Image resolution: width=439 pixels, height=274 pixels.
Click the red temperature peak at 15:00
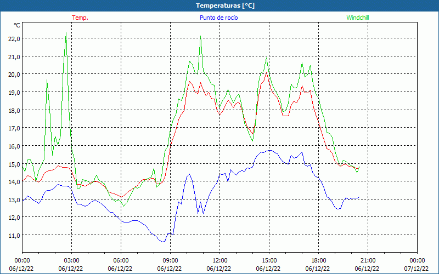[x=266, y=72]
